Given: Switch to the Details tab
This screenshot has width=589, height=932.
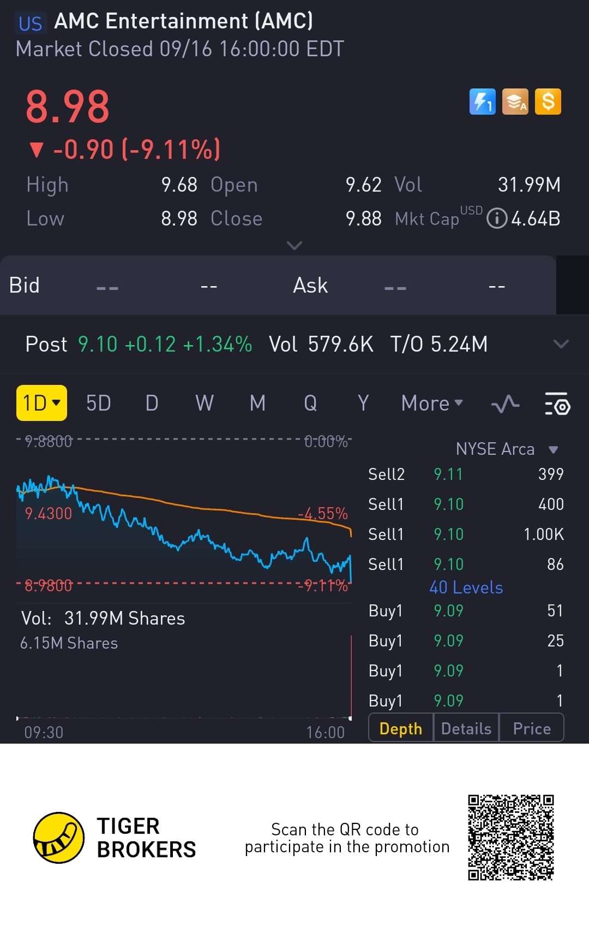Looking at the screenshot, I should pyautogui.click(x=466, y=728).
